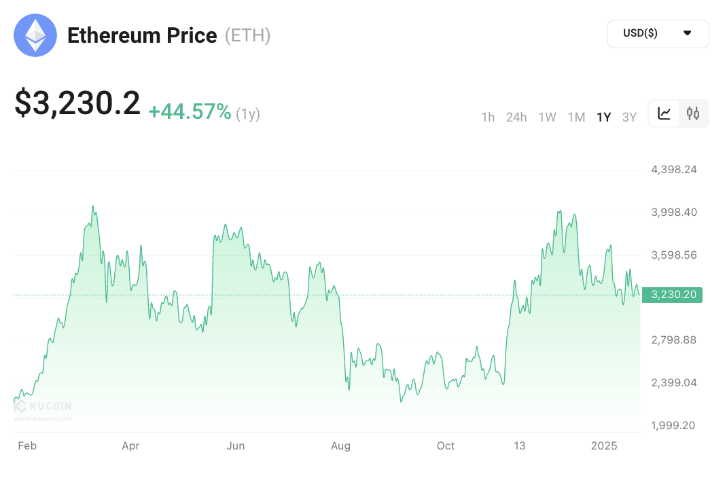Select the 24h time range
The image size is (727, 478).
516,117
